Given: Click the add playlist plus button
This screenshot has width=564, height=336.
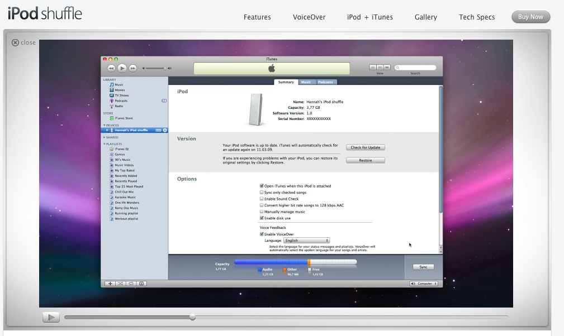Looking at the screenshot, I should [110, 284].
